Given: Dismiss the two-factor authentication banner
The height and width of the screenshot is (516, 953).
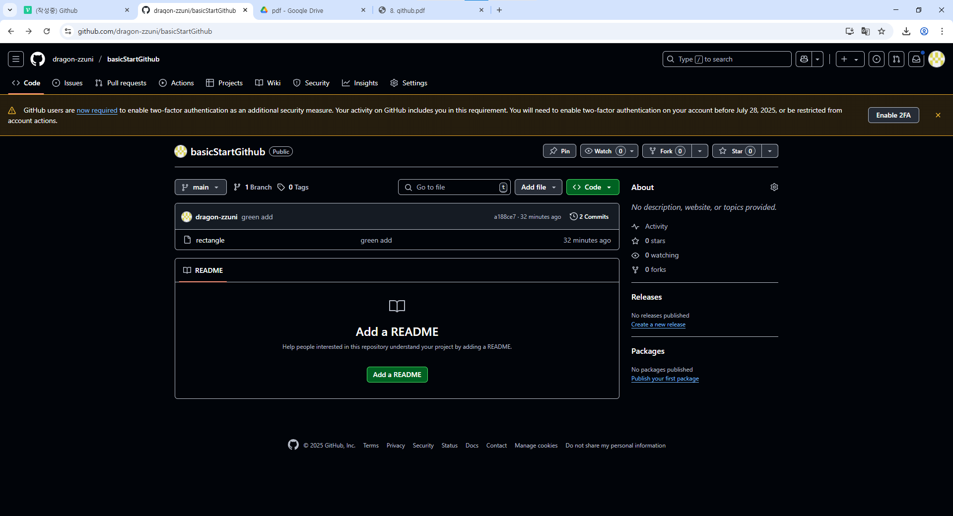Looking at the screenshot, I should click(938, 115).
